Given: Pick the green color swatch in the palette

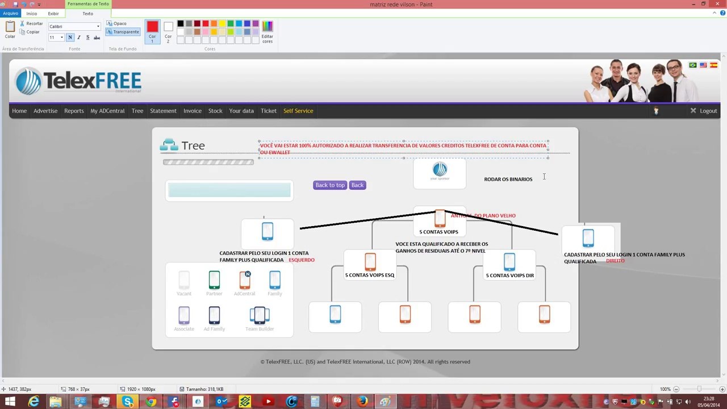Looking at the screenshot, I should tap(231, 23).
